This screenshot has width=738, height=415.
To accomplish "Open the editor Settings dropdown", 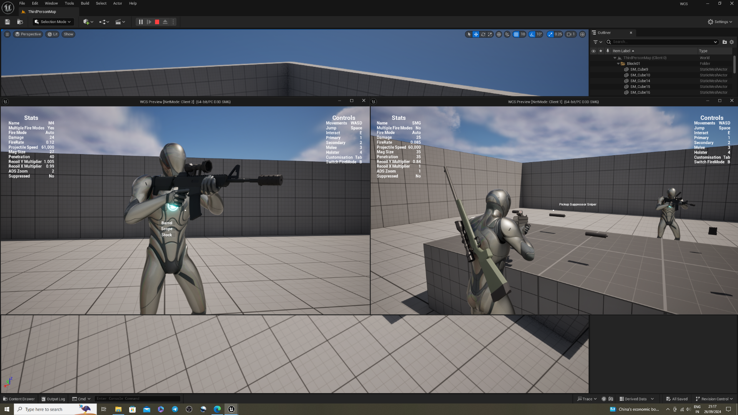I will coord(720,22).
